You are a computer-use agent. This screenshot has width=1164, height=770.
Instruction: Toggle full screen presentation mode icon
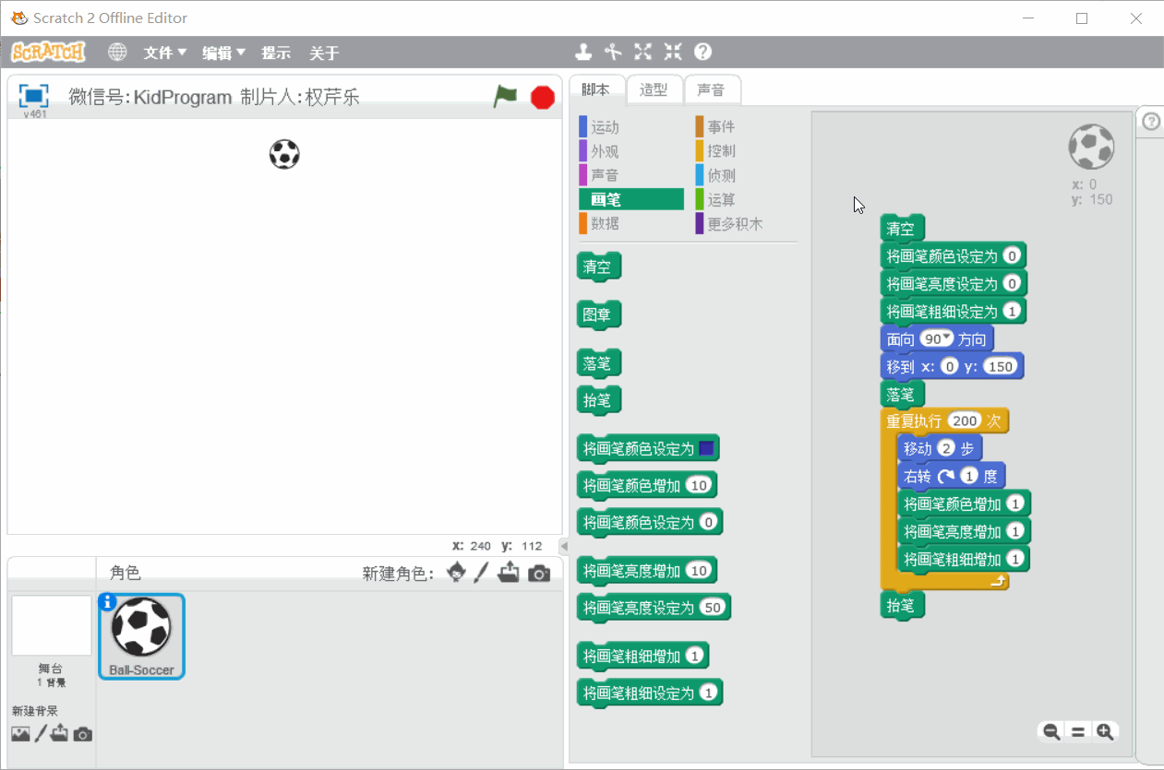[34, 95]
